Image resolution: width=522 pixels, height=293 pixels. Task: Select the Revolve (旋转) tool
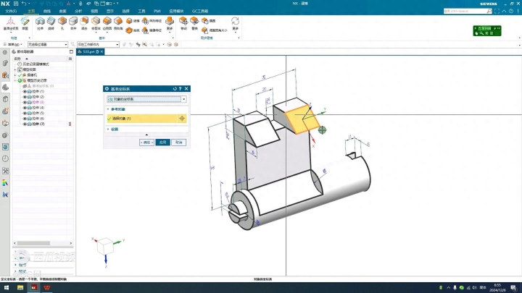coord(51,23)
